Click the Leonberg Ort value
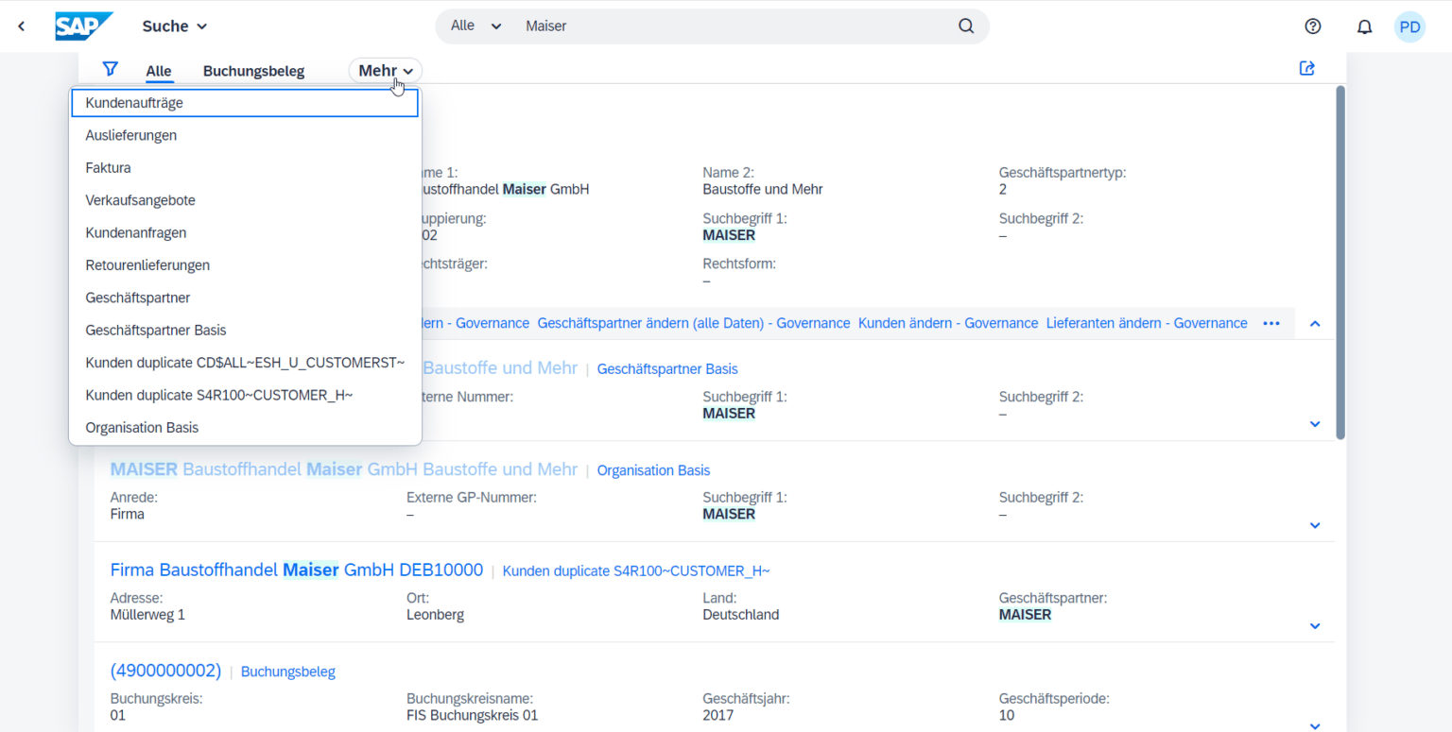Image resolution: width=1452 pixels, height=732 pixels. pos(435,615)
